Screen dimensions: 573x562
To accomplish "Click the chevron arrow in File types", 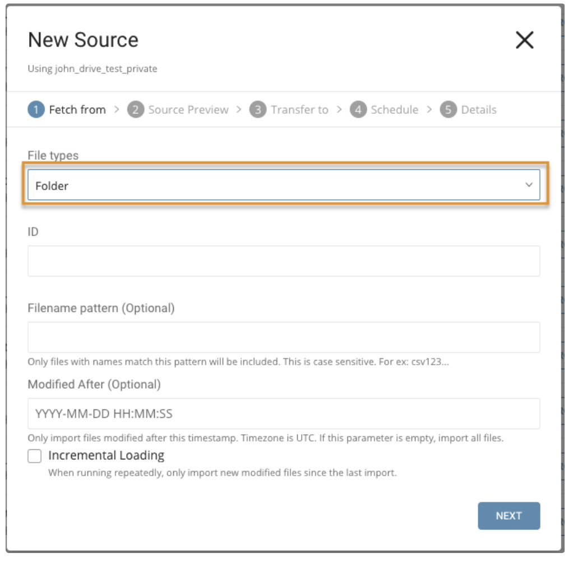I will (x=528, y=186).
